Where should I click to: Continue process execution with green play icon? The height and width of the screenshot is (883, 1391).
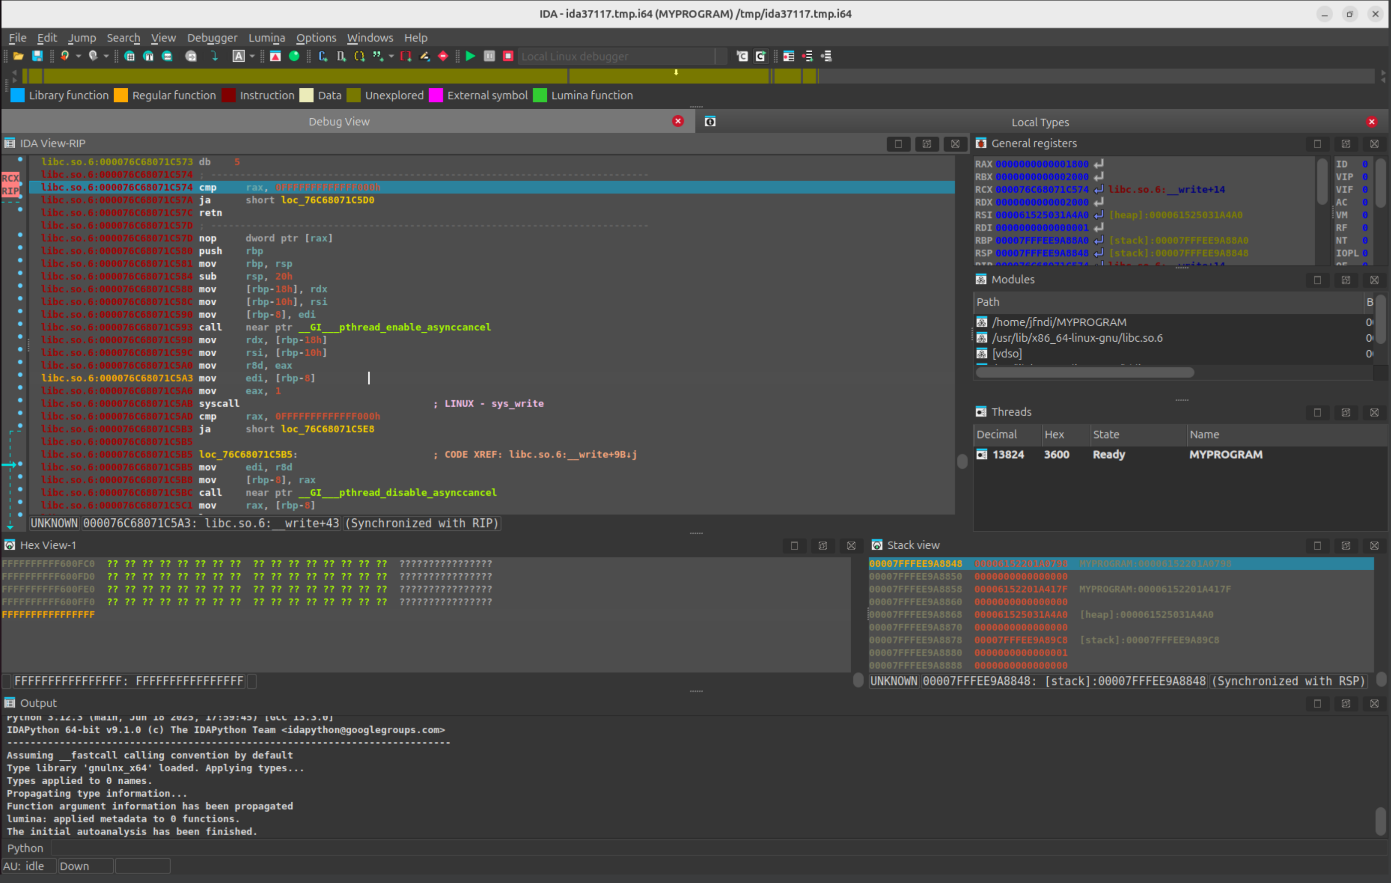(469, 56)
